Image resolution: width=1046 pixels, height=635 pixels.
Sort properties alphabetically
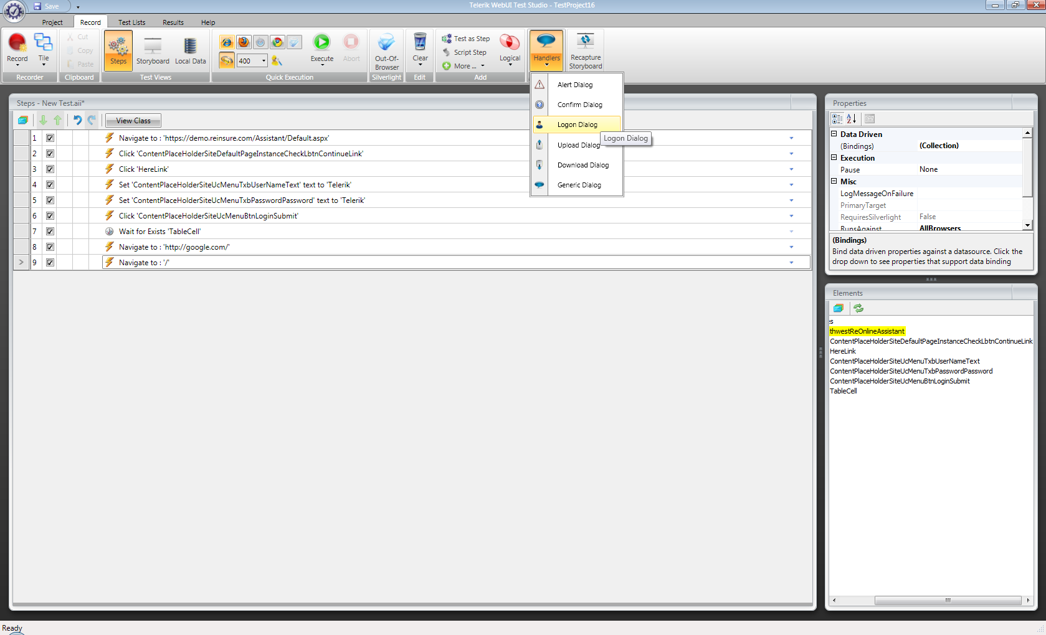point(852,119)
